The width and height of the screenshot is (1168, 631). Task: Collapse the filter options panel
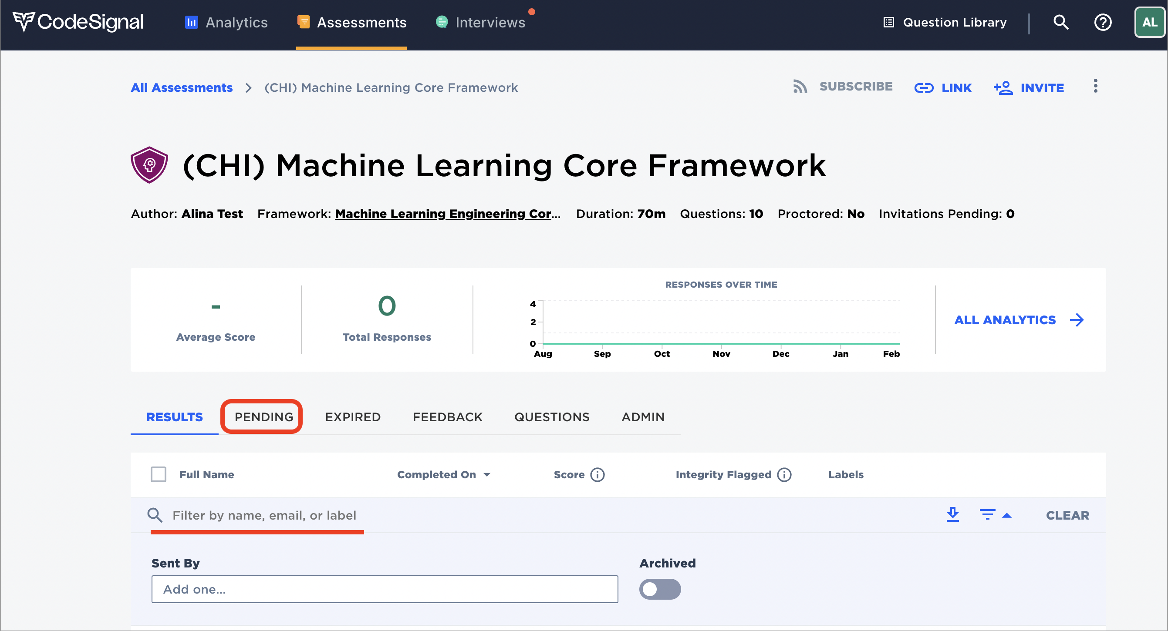996,515
